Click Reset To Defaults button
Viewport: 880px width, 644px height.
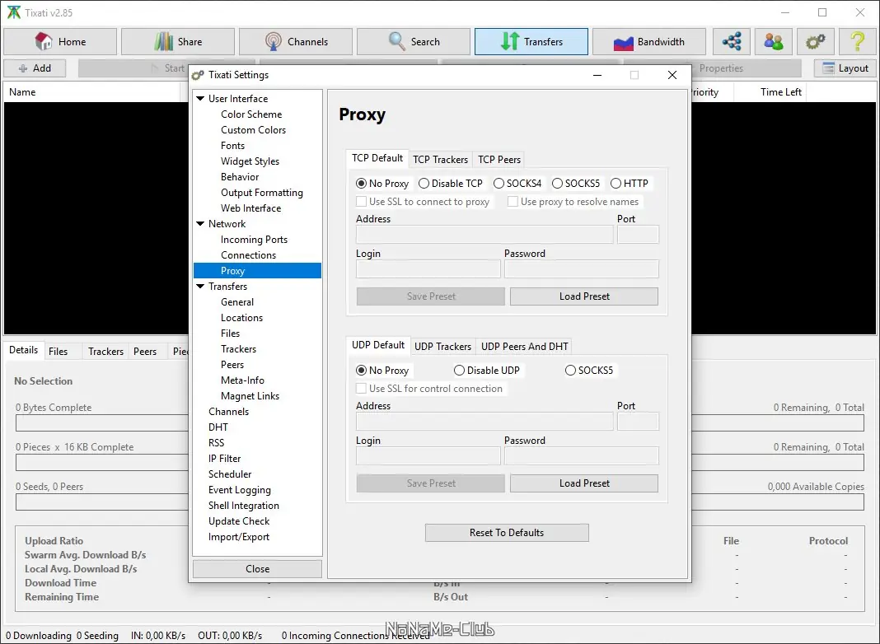(507, 532)
